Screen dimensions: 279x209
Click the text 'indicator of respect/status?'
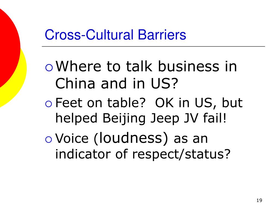tap(143, 154)
